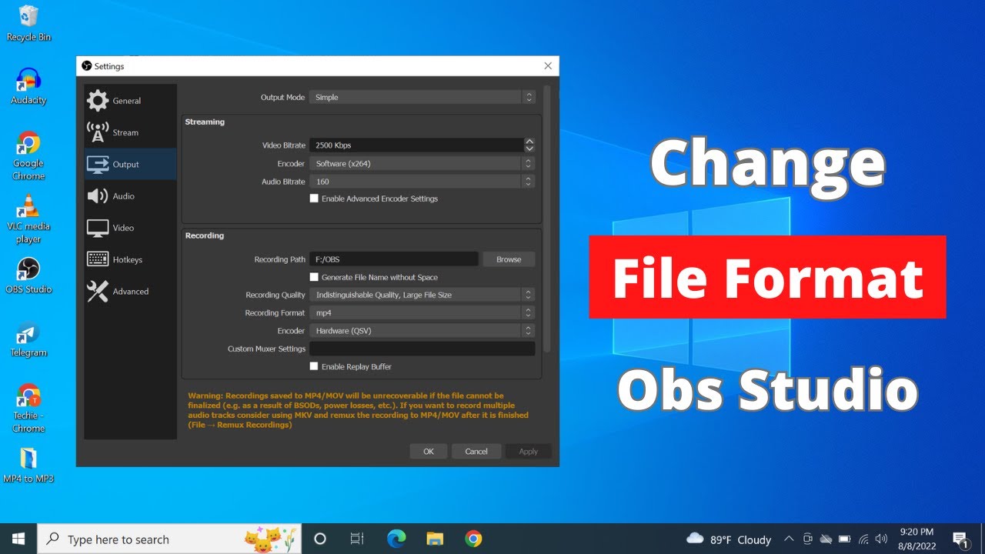985x554 pixels.
Task: Open the notification center icon
Action: (x=960, y=539)
